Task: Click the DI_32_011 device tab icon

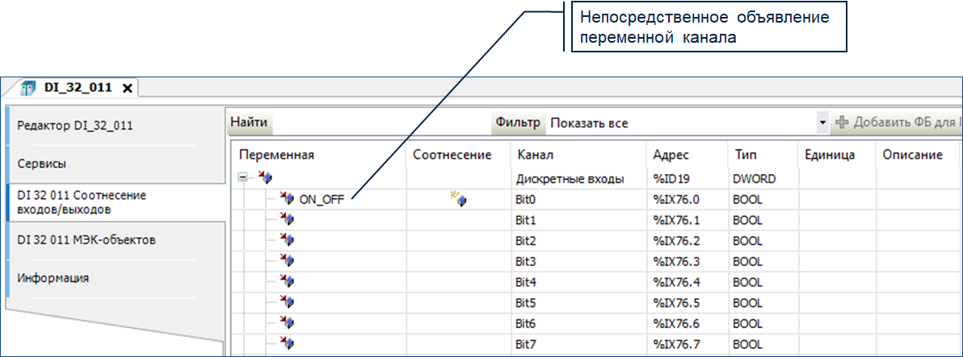Action: click(x=29, y=87)
